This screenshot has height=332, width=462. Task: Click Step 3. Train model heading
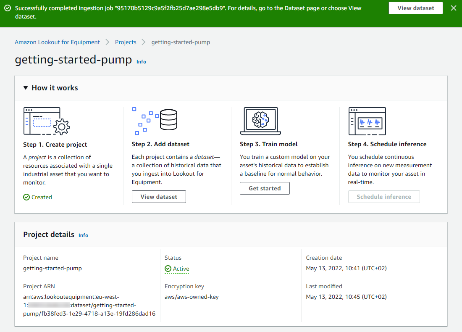pyautogui.click(x=268, y=144)
